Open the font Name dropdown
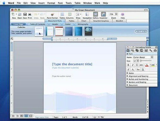The width and height of the screenshot is (160, 121). pos(152,57)
